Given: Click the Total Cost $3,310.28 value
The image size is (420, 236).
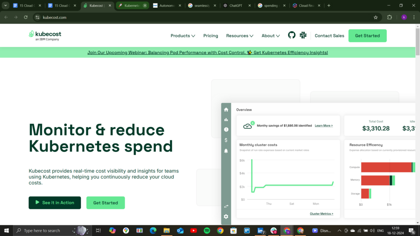Looking at the screenshot, I should point(376,128).
